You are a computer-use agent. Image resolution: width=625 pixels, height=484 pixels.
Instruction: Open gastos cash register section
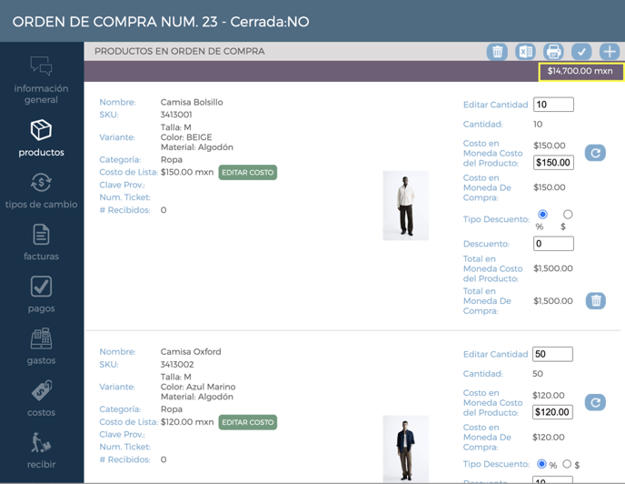(x=41, y=347)
